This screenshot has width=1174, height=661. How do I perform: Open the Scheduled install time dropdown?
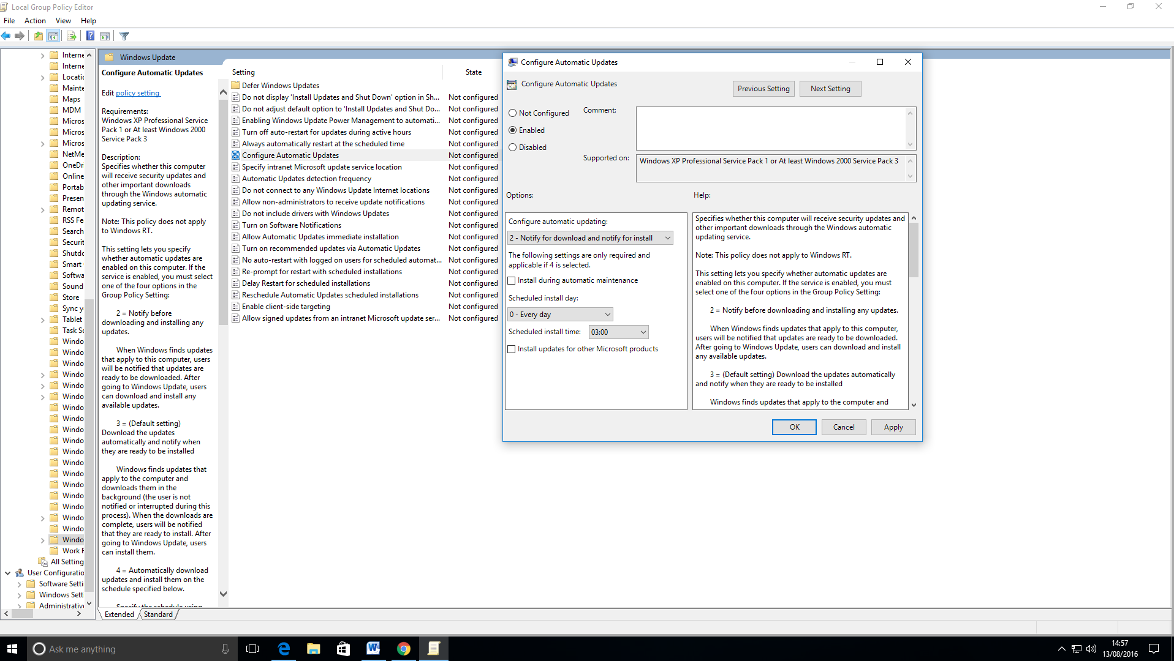[618, 332]
